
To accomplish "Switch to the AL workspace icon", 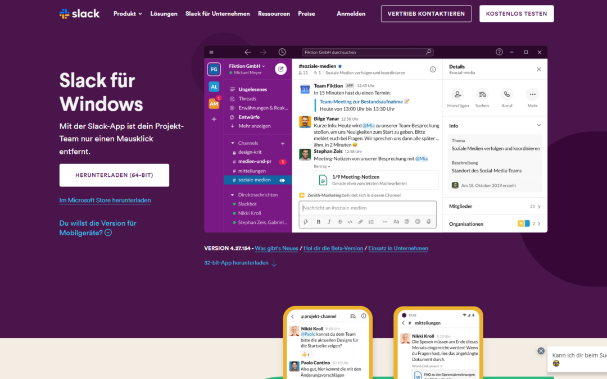I will pos(214,86).
